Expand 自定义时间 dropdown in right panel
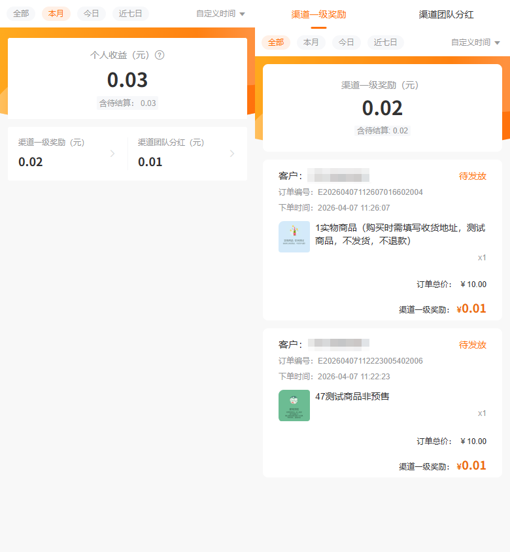 coord(475,43)
